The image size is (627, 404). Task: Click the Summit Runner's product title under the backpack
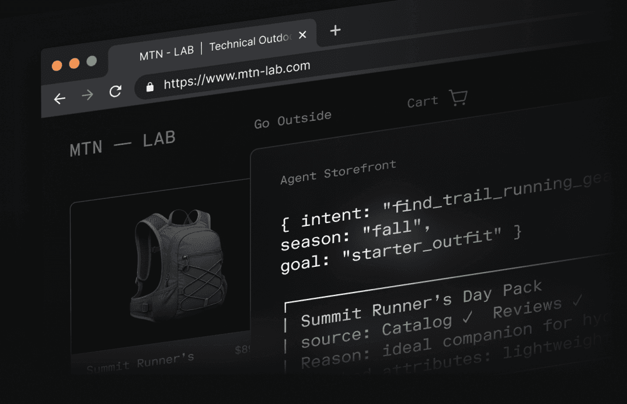click(x=140, y=363)
